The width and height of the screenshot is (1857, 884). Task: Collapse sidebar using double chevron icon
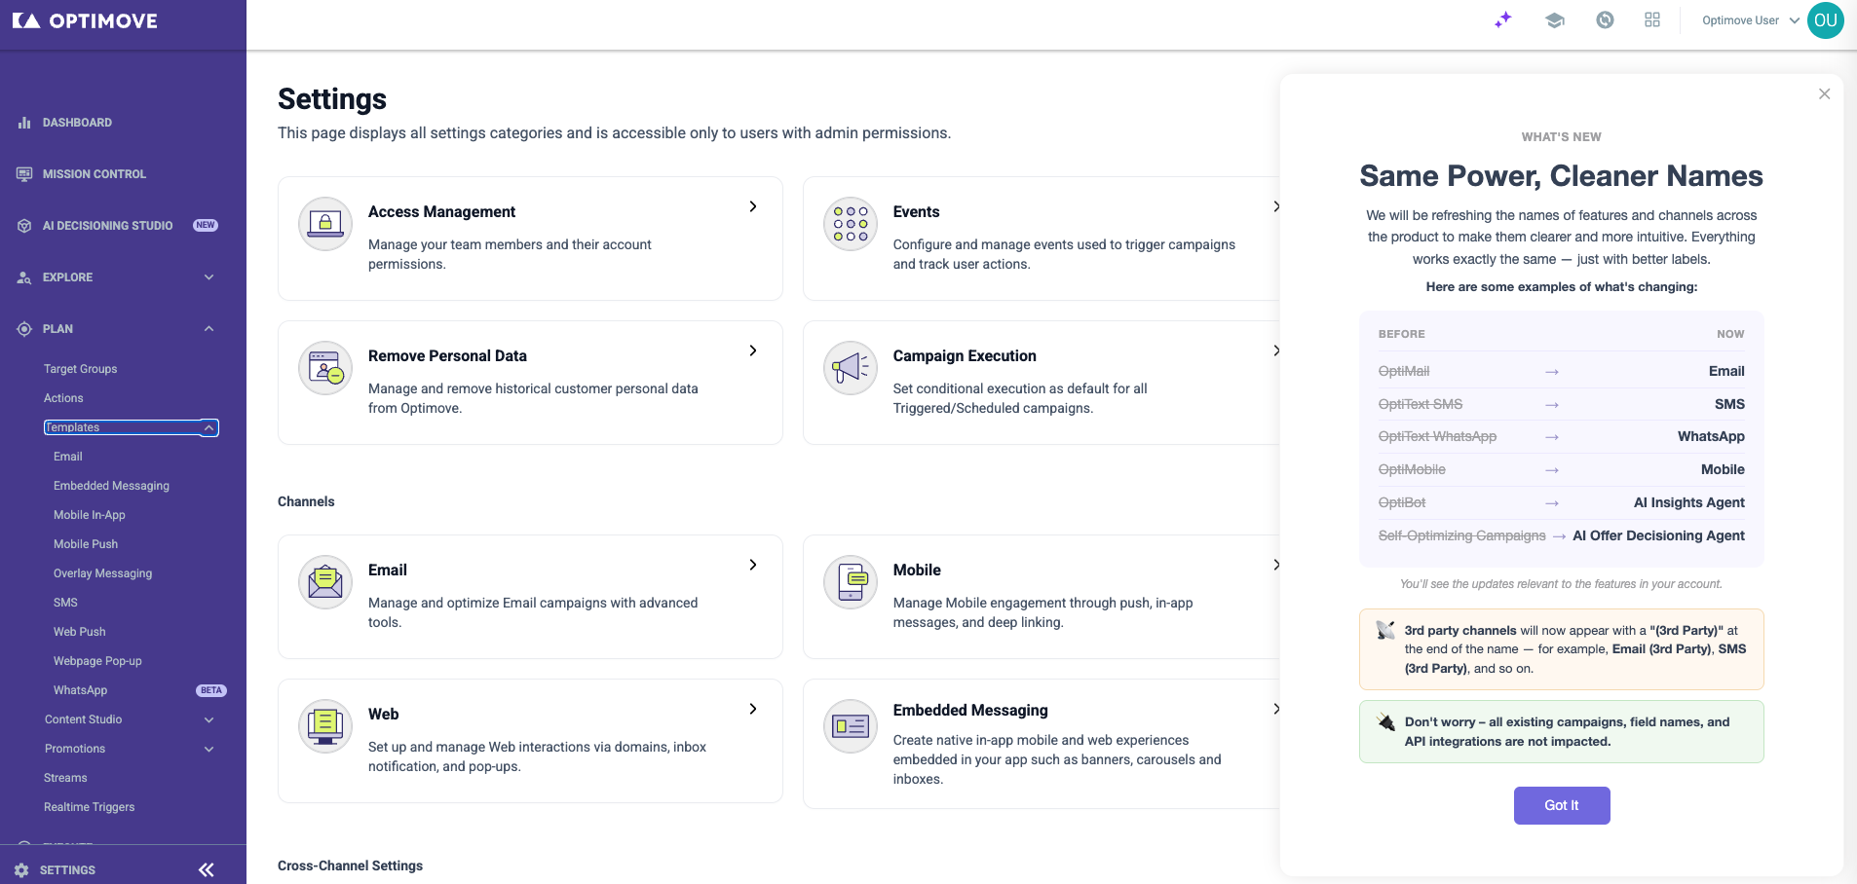pos(207,870)
